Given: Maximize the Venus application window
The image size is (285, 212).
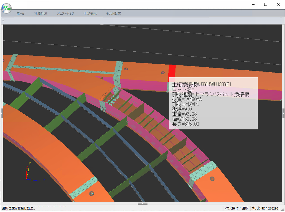Looking at the screenshot, I should coord(265,4).
